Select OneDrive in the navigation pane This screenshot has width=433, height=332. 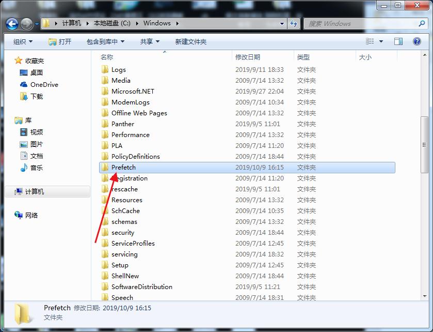pyautogui.click(x=44, y=84)
